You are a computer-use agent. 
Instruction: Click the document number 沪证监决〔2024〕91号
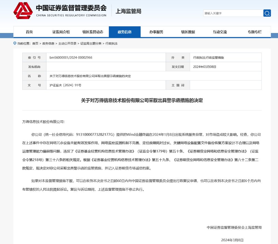coord(65,85)
